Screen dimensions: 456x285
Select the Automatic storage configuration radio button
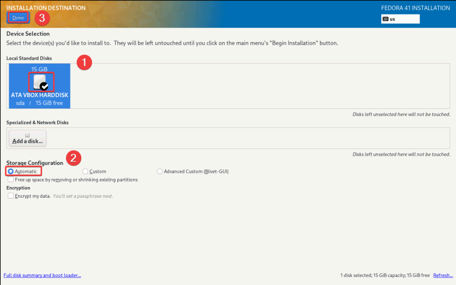tap(10, 171)
